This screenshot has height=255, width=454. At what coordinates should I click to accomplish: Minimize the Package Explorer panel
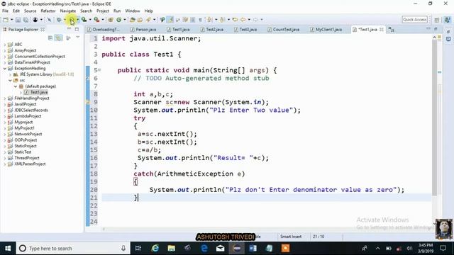[x=69, y=29]
